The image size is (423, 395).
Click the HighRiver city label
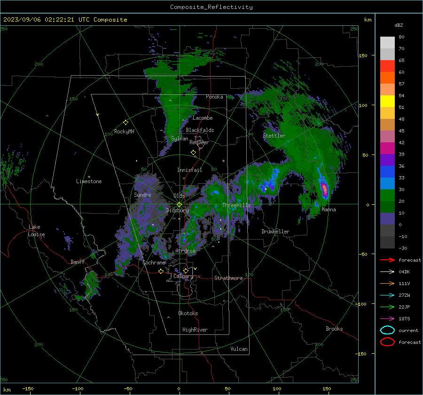click(x=195, y=330)
